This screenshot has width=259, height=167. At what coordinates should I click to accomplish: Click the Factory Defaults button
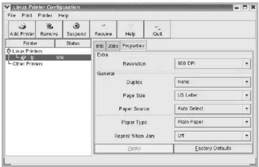click(x=213, y=149)
